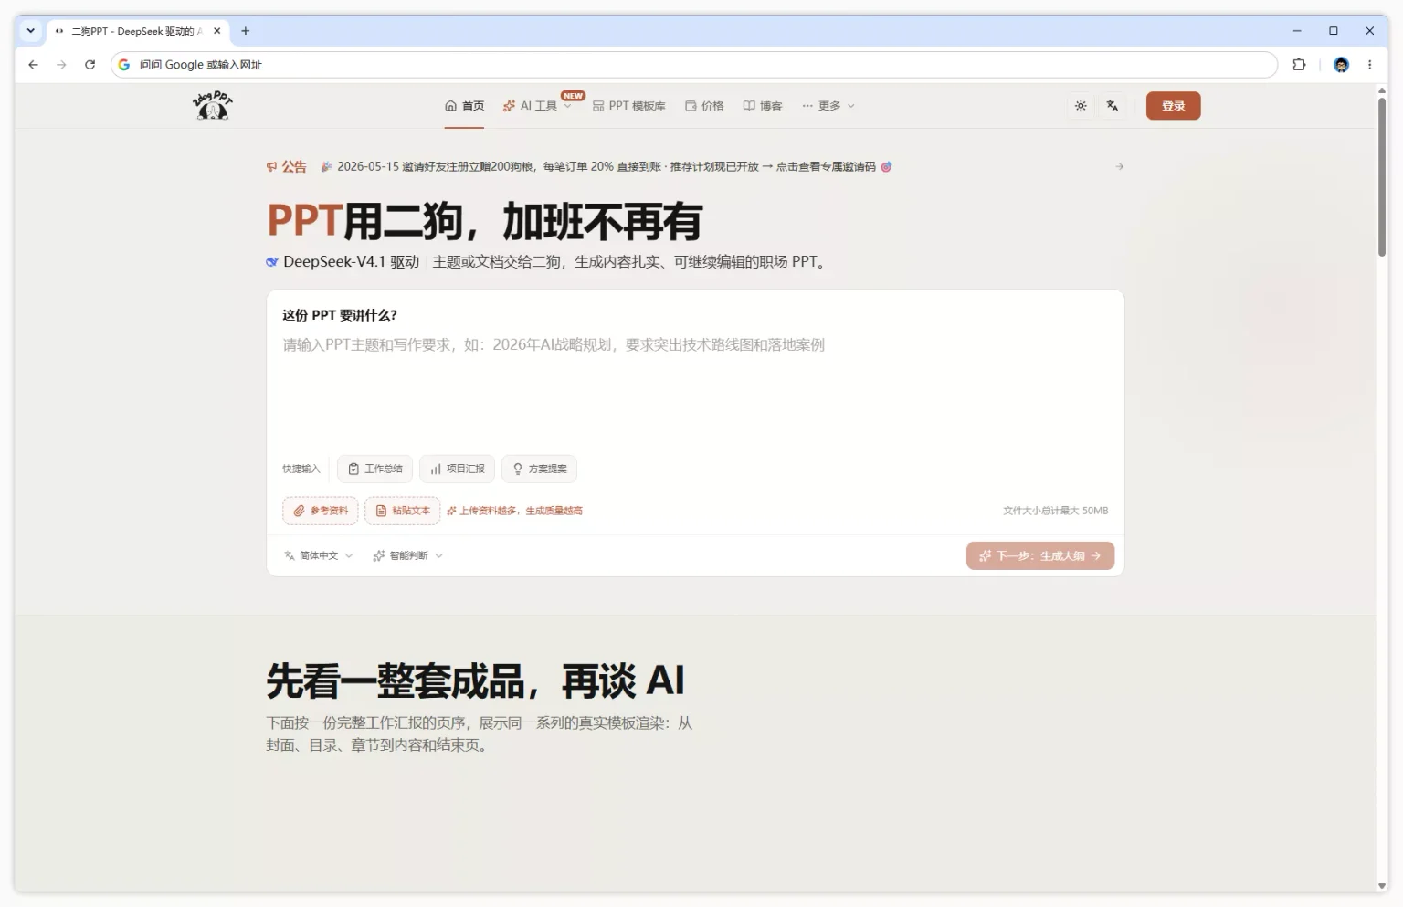Screen dimensions: 1403x907
Task: Click the browser forward arrow
Action: click(61, 65)
